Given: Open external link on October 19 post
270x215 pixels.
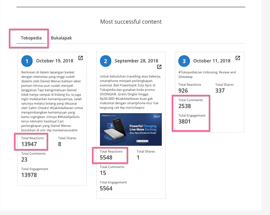Looking at the screenshot, I should tap(81, 58).
